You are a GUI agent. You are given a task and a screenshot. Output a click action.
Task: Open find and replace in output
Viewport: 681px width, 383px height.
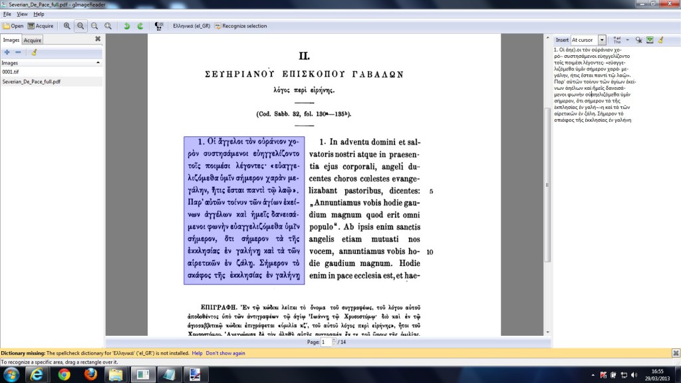pos(638,40)
